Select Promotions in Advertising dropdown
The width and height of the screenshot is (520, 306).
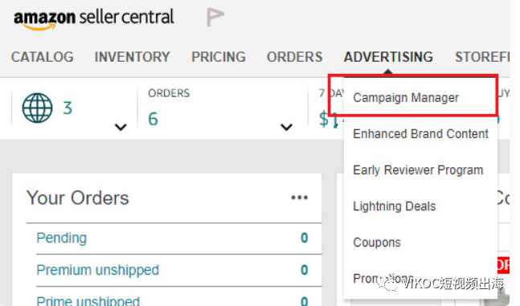[x=383, y=279]
